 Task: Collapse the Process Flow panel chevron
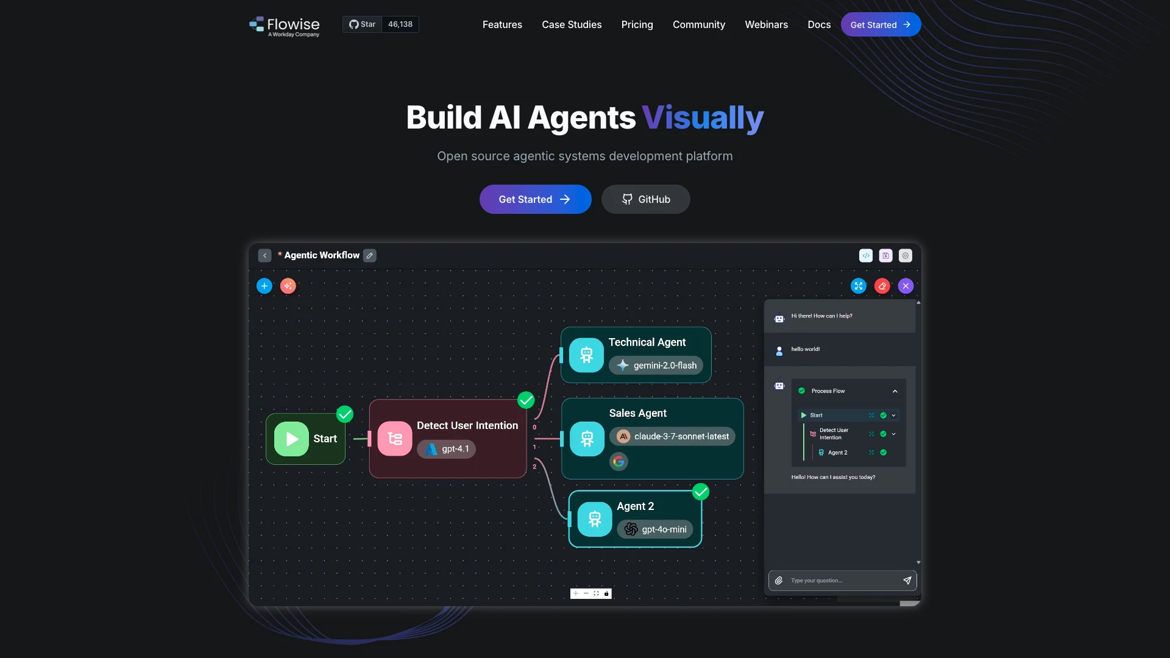pyautogui.click(x=895, y=391)
